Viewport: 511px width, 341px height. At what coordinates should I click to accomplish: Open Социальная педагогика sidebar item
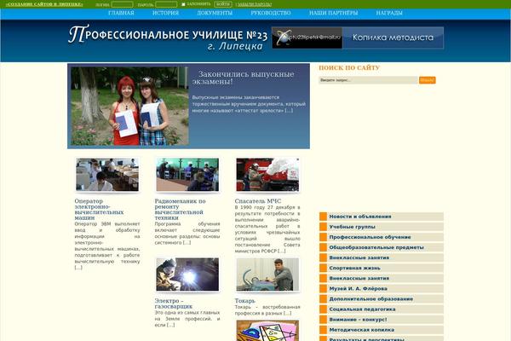382,309
